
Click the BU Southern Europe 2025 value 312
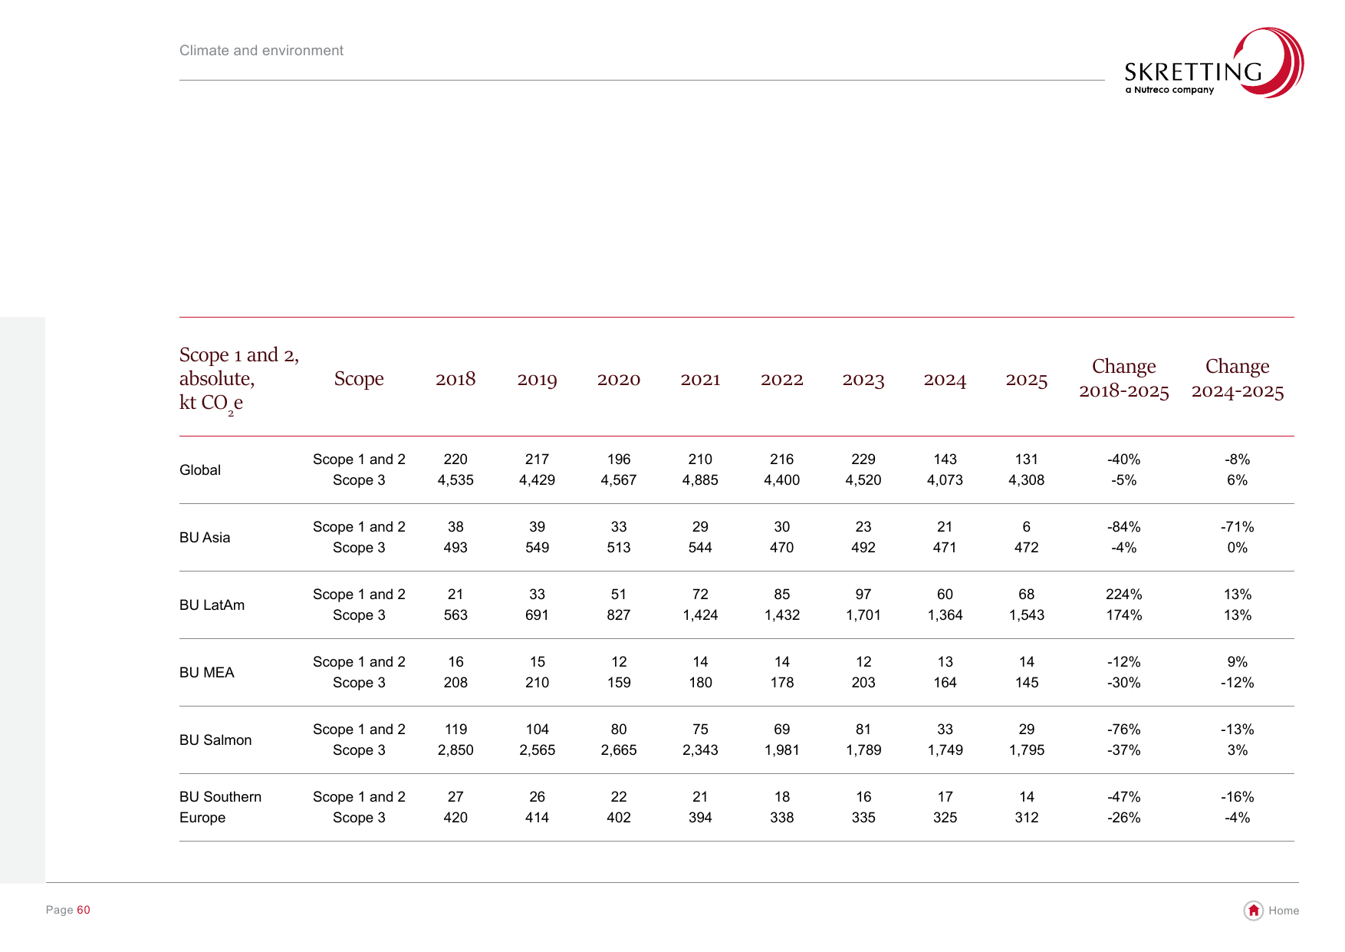[x=1027, y=818]
